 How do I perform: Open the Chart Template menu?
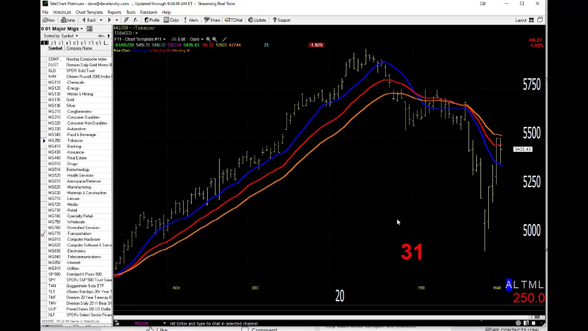tap(89, 12)
